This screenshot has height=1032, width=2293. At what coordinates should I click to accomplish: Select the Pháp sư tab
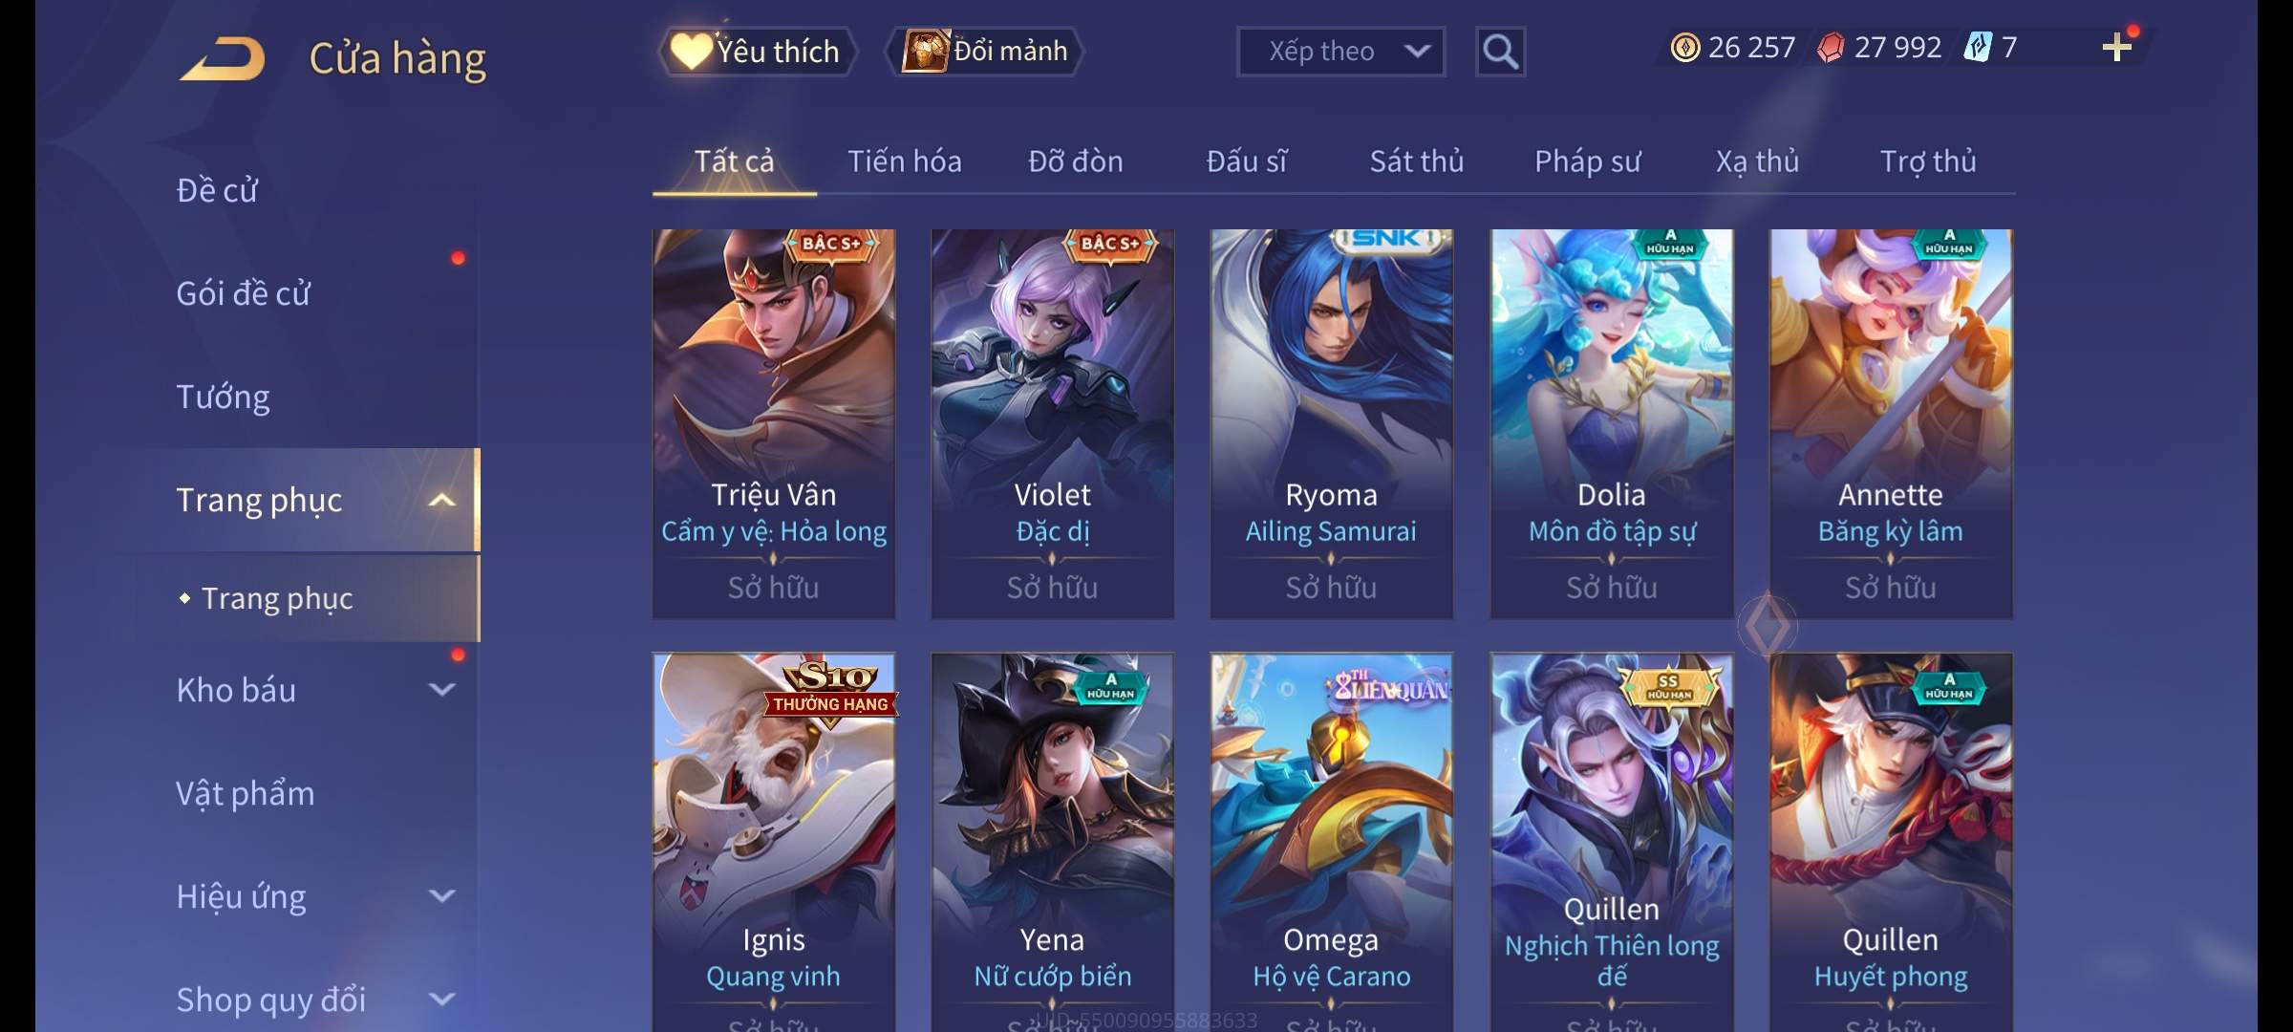click(1587, 161)
